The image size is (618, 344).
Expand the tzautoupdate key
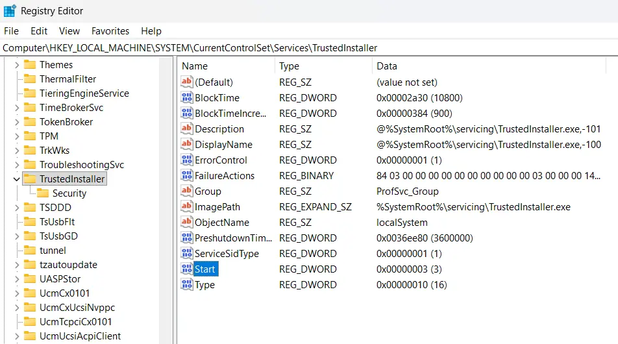(17, 265)
